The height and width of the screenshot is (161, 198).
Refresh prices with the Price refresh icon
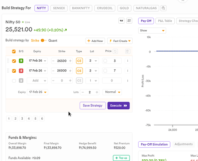pos(115,51)
